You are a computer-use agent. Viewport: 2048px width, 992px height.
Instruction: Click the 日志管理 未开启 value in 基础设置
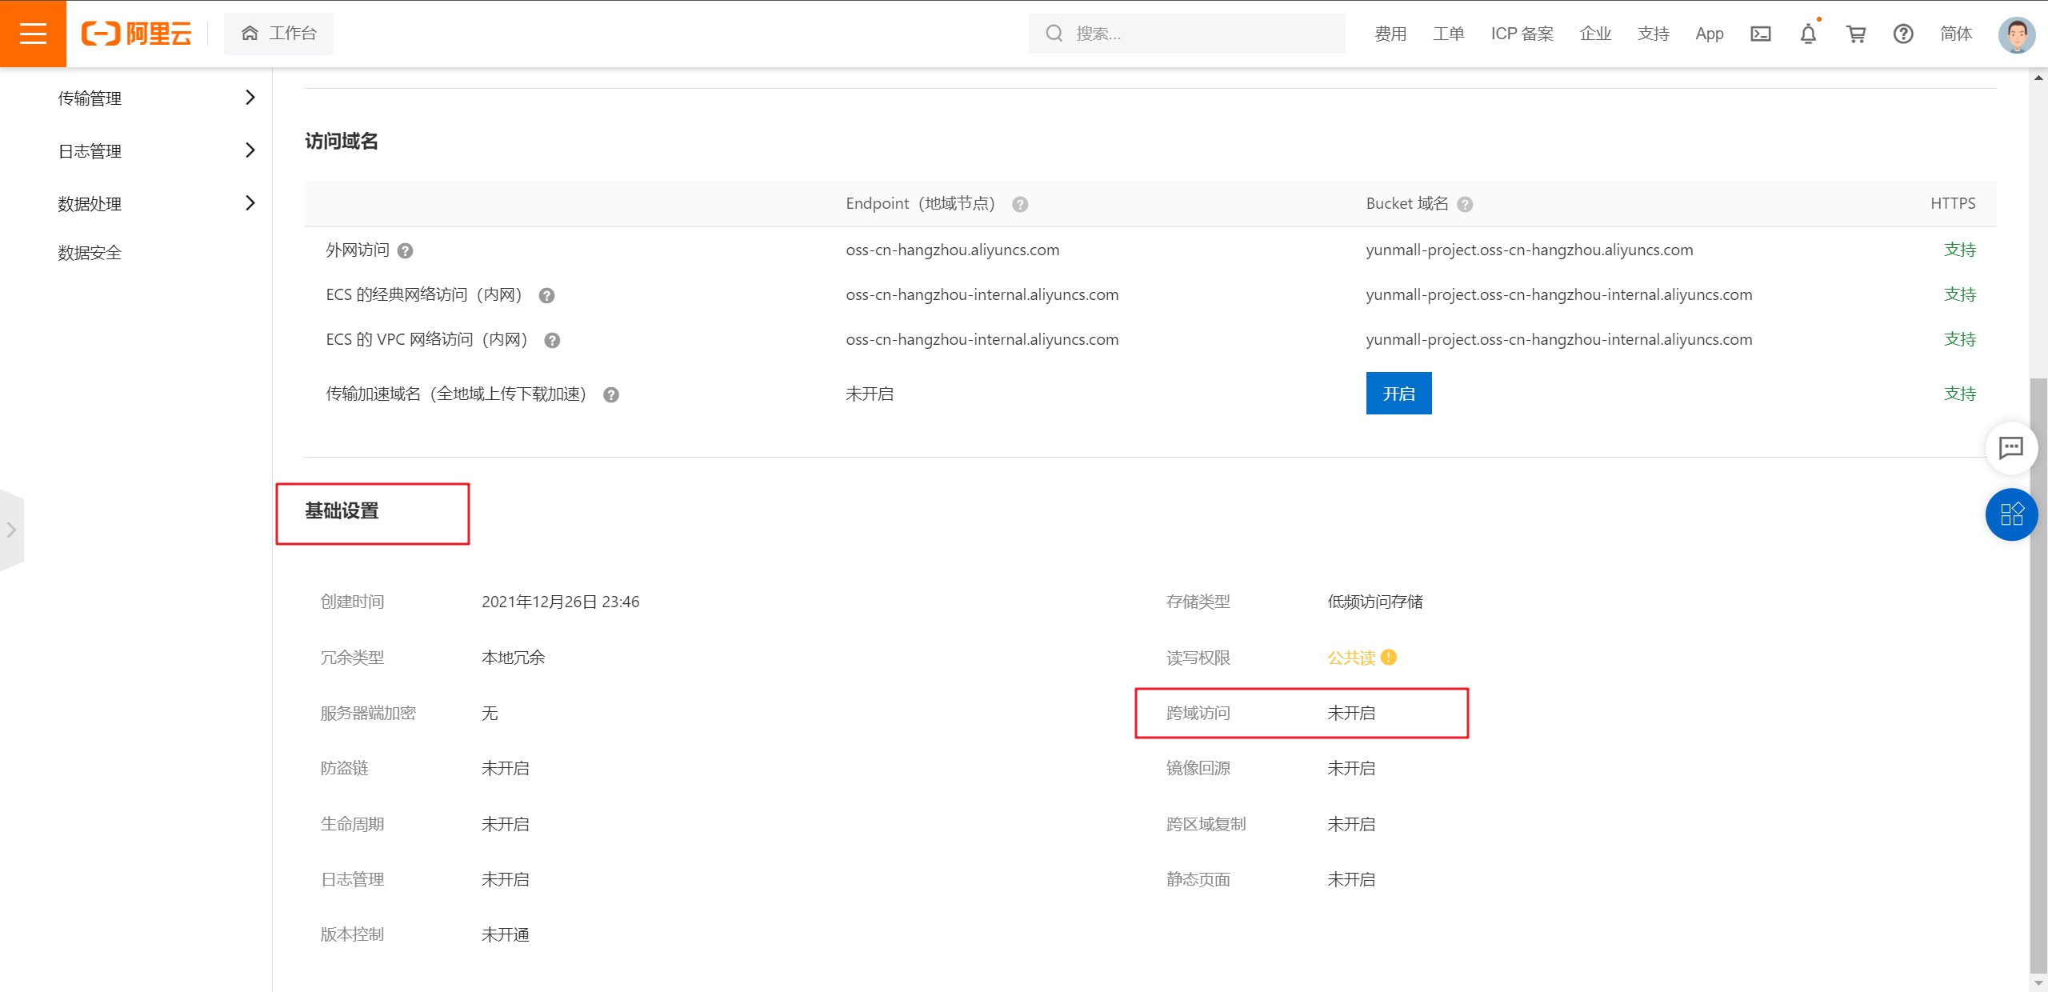coord(506,879)
